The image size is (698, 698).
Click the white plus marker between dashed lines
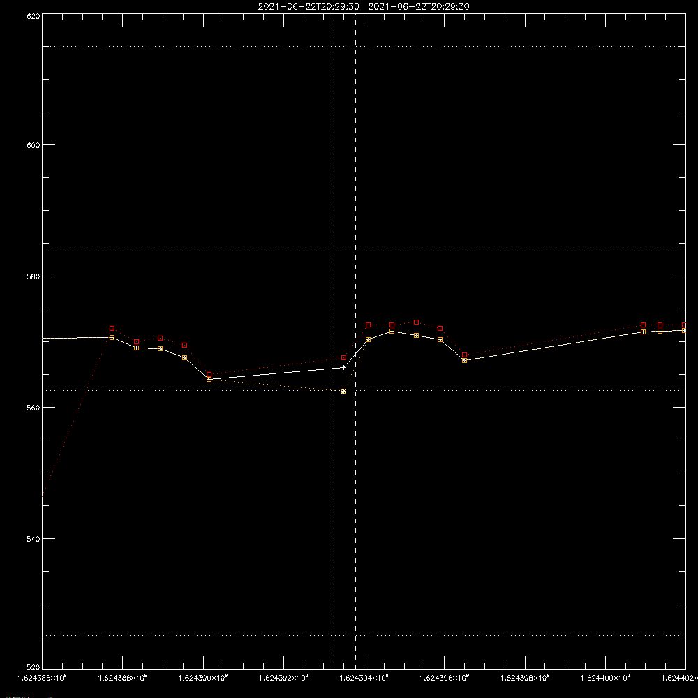click(x=343, y=368)
